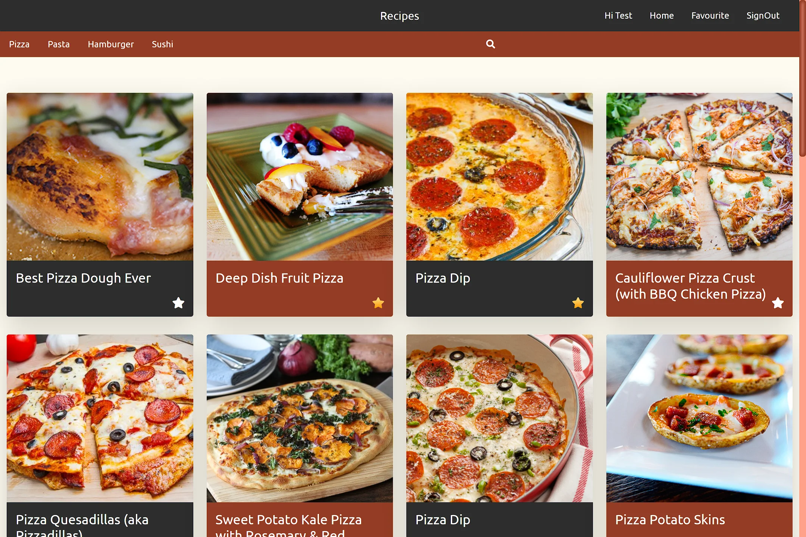
Task: Click the vertical page scrollbar
Action: click(802, 78)
